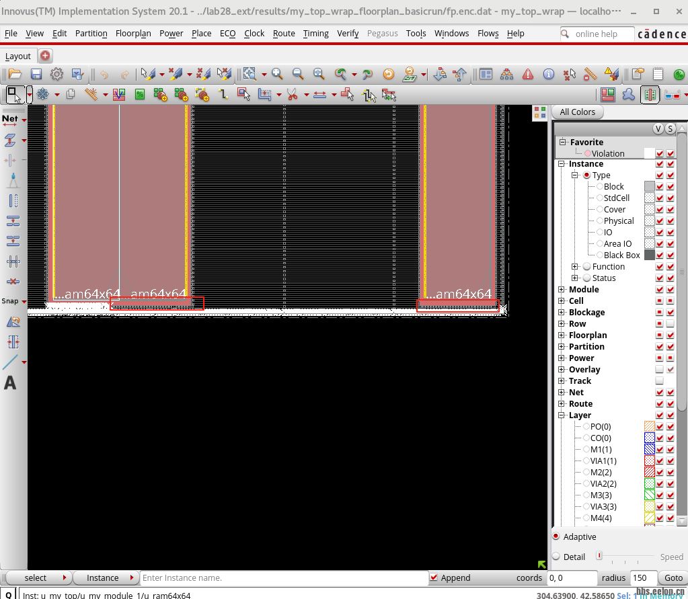Toggle Overlay visibility checkbox

[x=660, y=369]
